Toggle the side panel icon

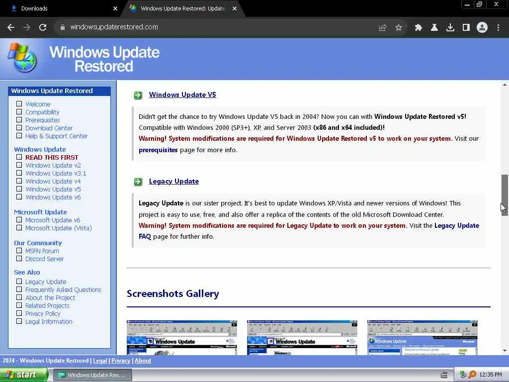point(466,28)
